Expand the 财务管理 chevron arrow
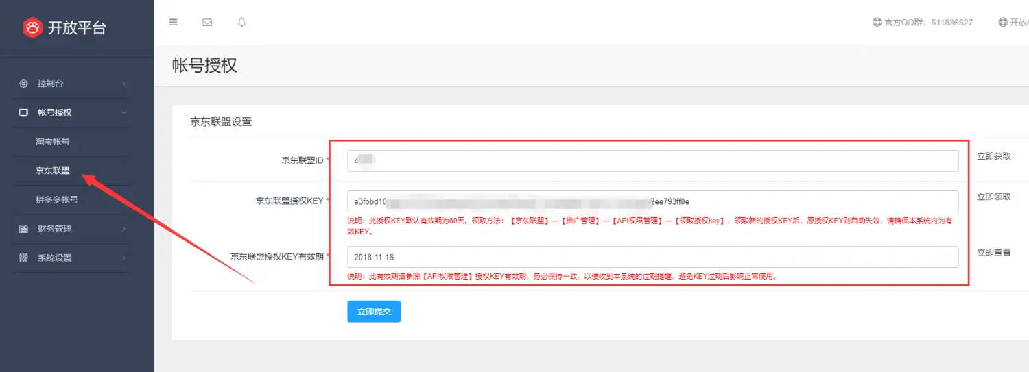The width and height of the screenshot is (1029, 372). [123, 229]
